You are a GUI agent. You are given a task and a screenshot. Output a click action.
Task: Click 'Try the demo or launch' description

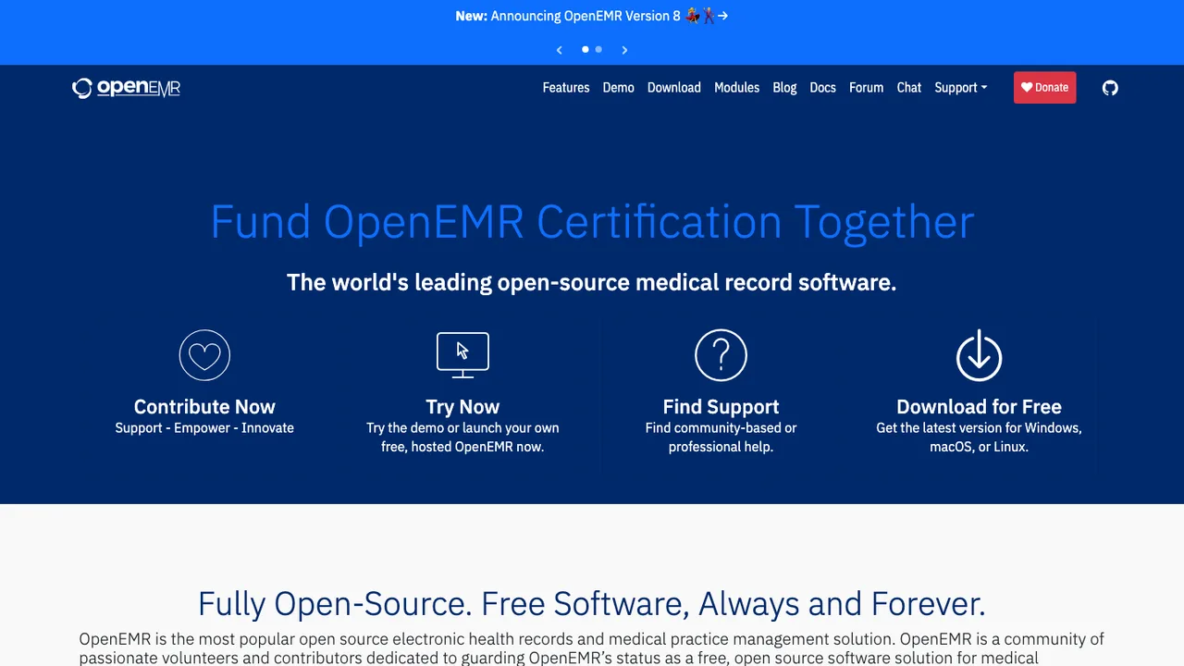(462, 438)
